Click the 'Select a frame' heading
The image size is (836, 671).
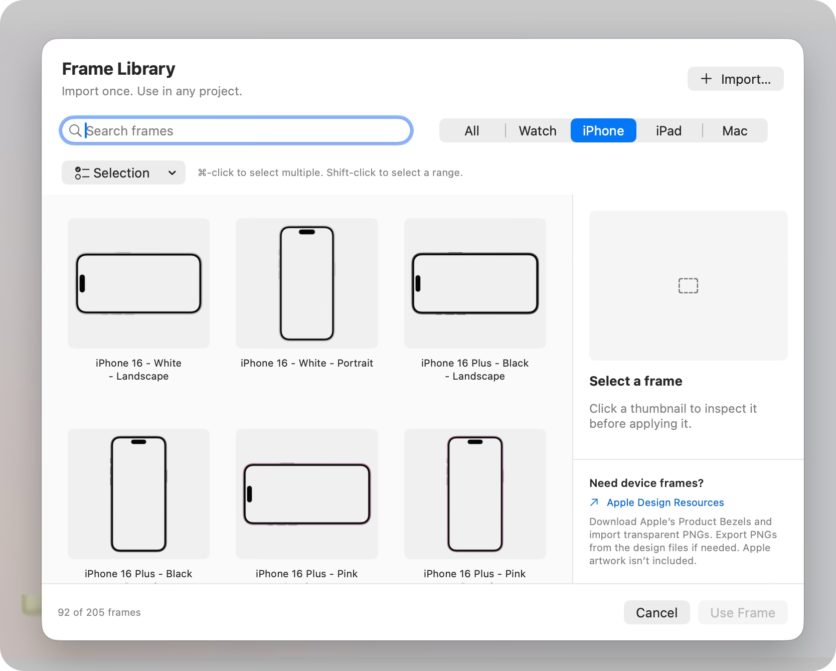(636, 381)
